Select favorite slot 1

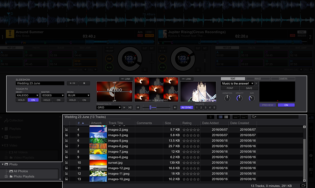point(197,108)
